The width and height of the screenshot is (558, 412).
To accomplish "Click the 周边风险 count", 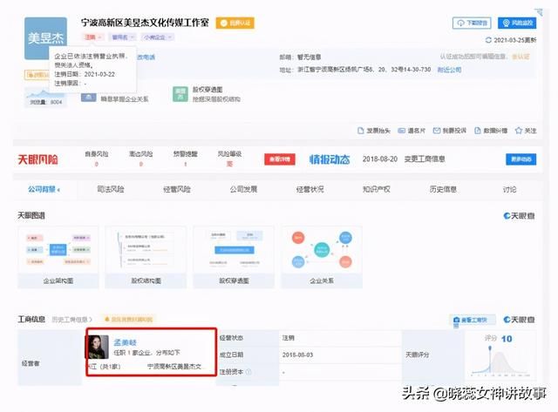I will [141, 164].
